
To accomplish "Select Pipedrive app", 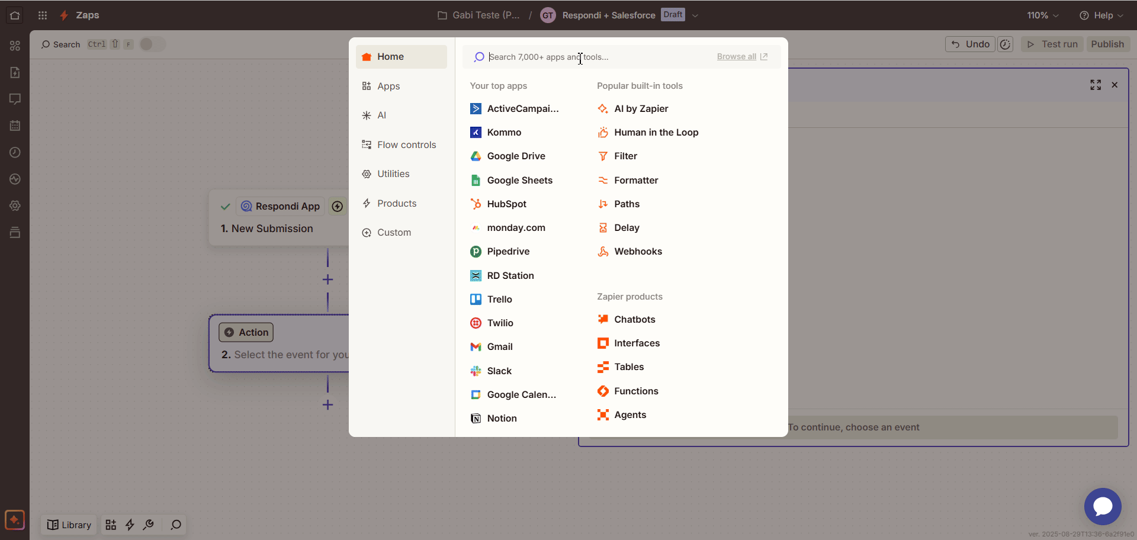I will click(500, 252).
